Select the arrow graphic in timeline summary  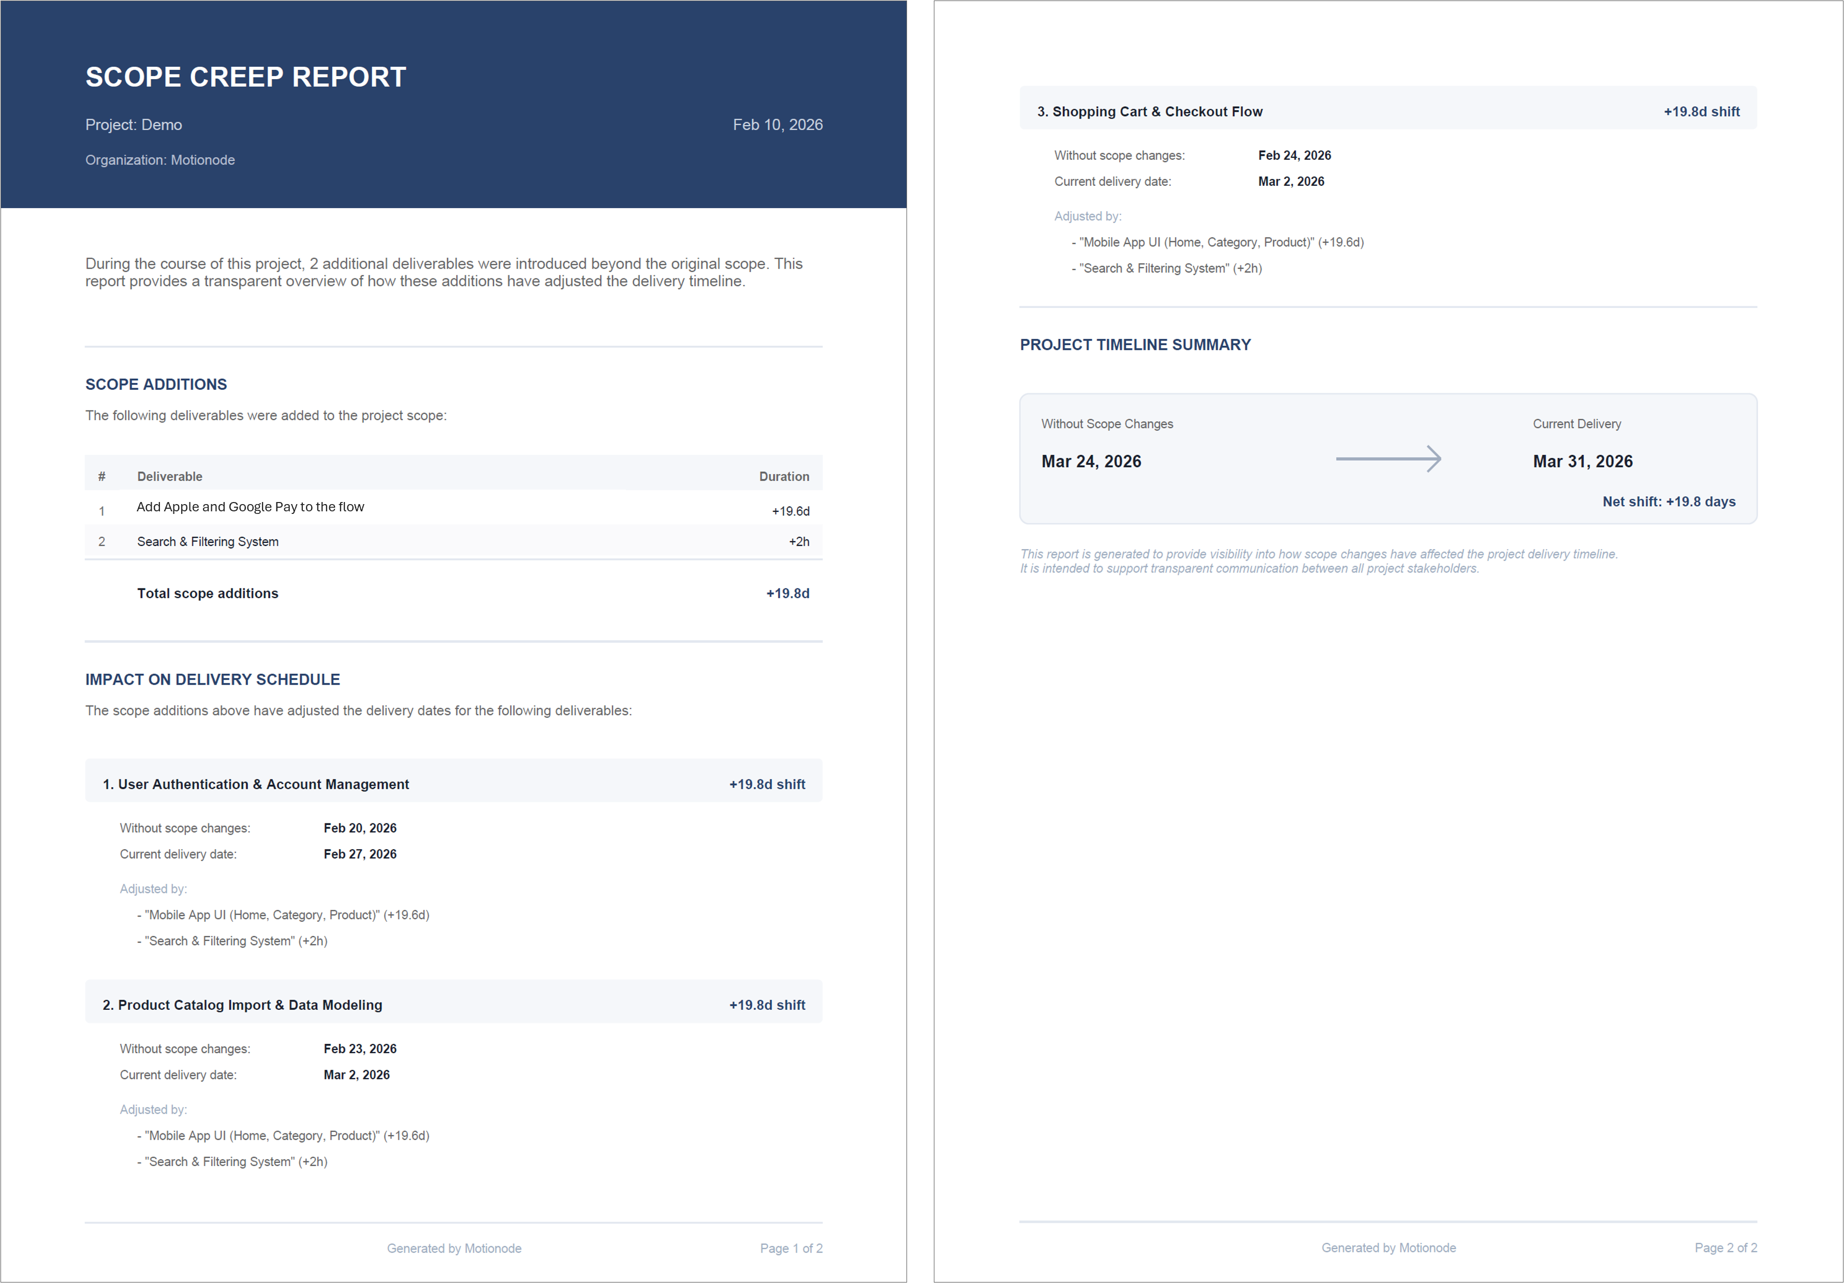(x=1388, y=459)
